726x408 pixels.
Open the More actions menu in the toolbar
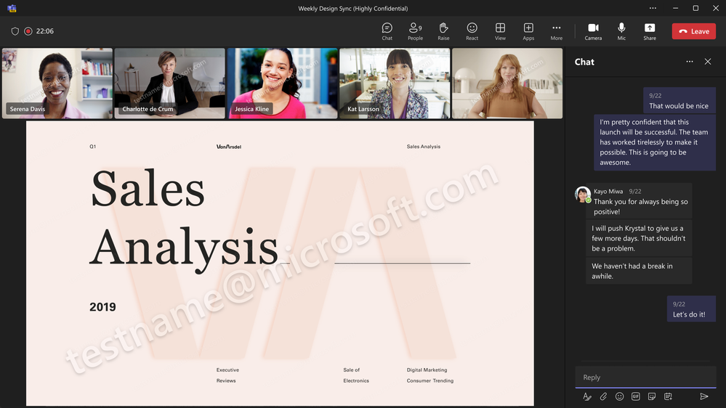(557, 31)
